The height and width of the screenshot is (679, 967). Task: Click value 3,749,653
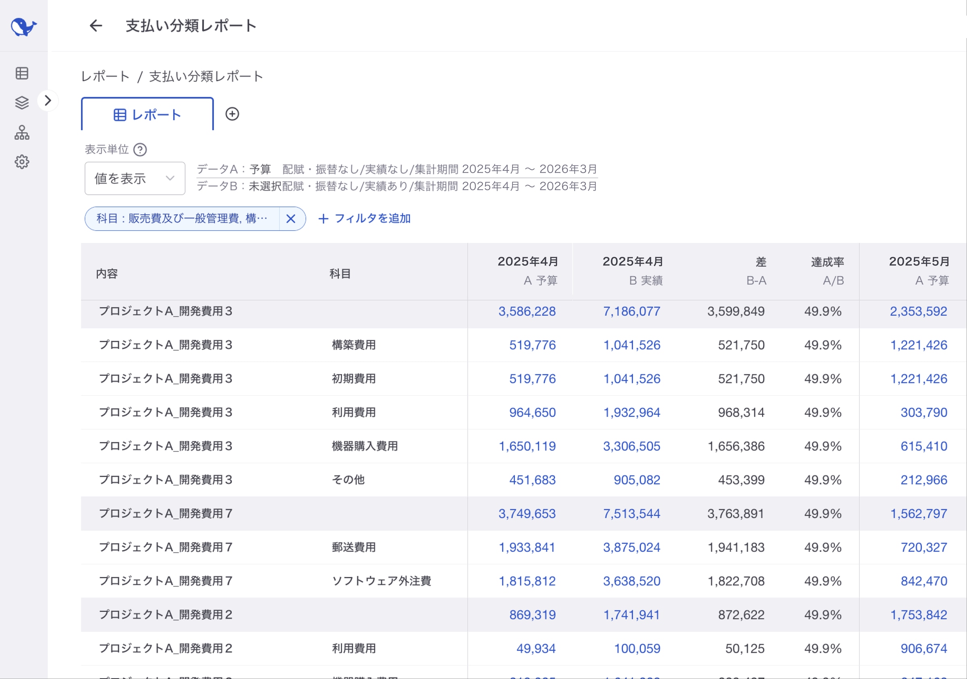point(527,513)
